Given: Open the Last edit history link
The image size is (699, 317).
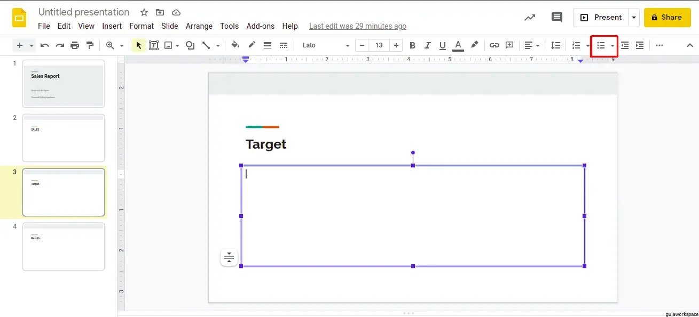Looking at the screenshot, I should tap(358, 26).
